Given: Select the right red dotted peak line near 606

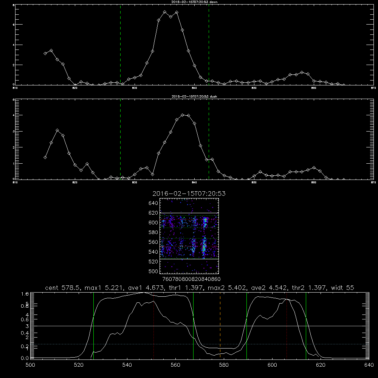Looking at the screenshot, I should 287,325.
